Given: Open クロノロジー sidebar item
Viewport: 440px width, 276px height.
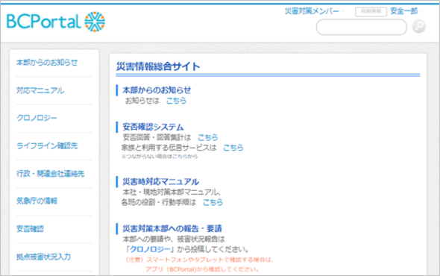Looking at the screenshot, I should (37, 118).
